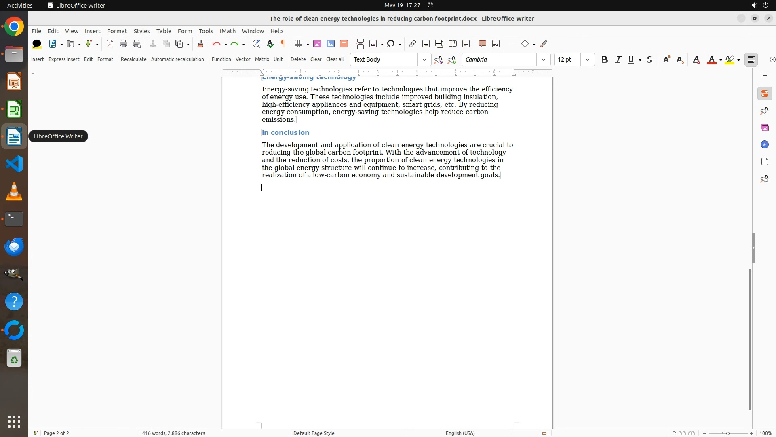
Task: Toggle formatting marks pilcrow
Action: [283, 44]
